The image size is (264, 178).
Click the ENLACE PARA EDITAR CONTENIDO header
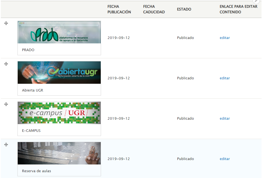(x=238, y=9)
